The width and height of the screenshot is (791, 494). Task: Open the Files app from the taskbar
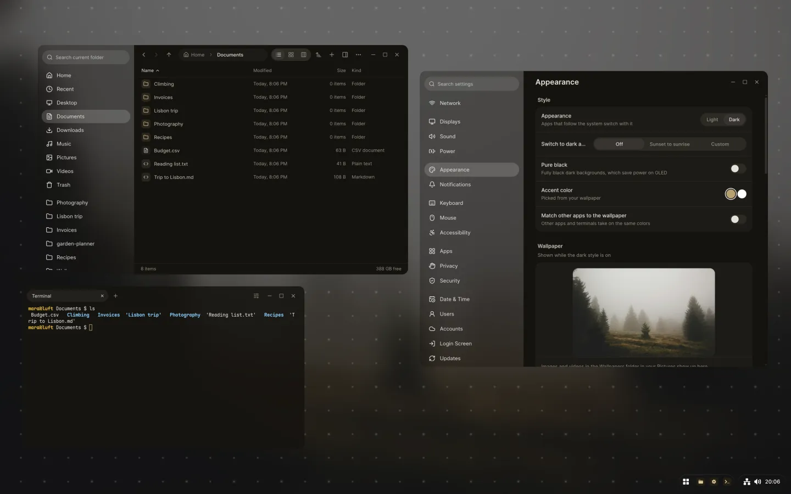(700, 482)
